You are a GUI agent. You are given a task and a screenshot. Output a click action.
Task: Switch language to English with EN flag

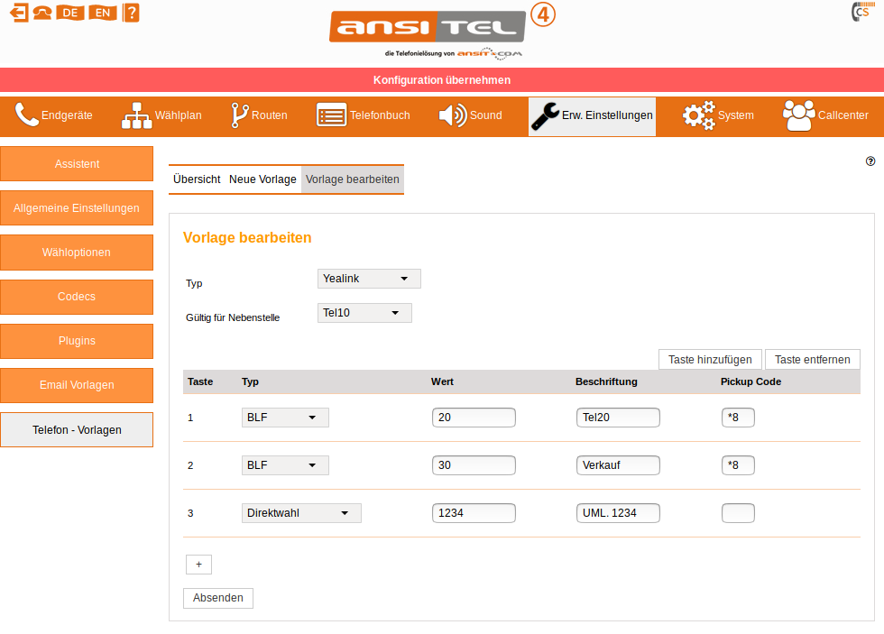(x=103, y=13)
